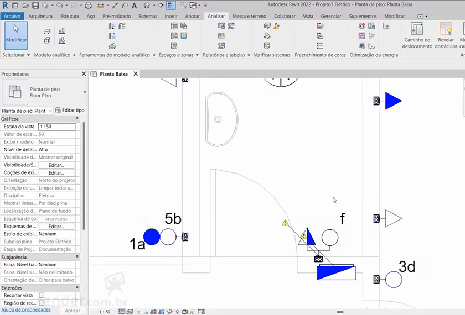Click the save icon in quick access toolbar
Screen dimensions: 465x315
(x=35, y=6)
